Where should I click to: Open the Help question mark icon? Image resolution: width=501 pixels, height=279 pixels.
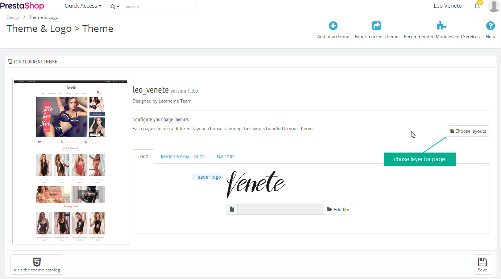[490, 26]
